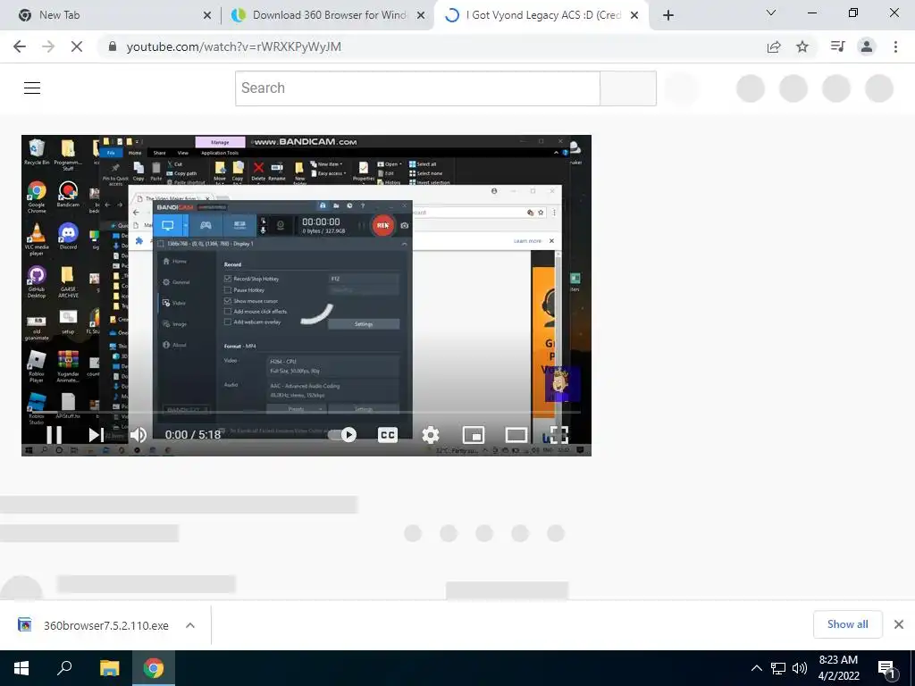The height and width of the screenshot is (686, 915).
Task: Skip to next video
Action: 96,435
